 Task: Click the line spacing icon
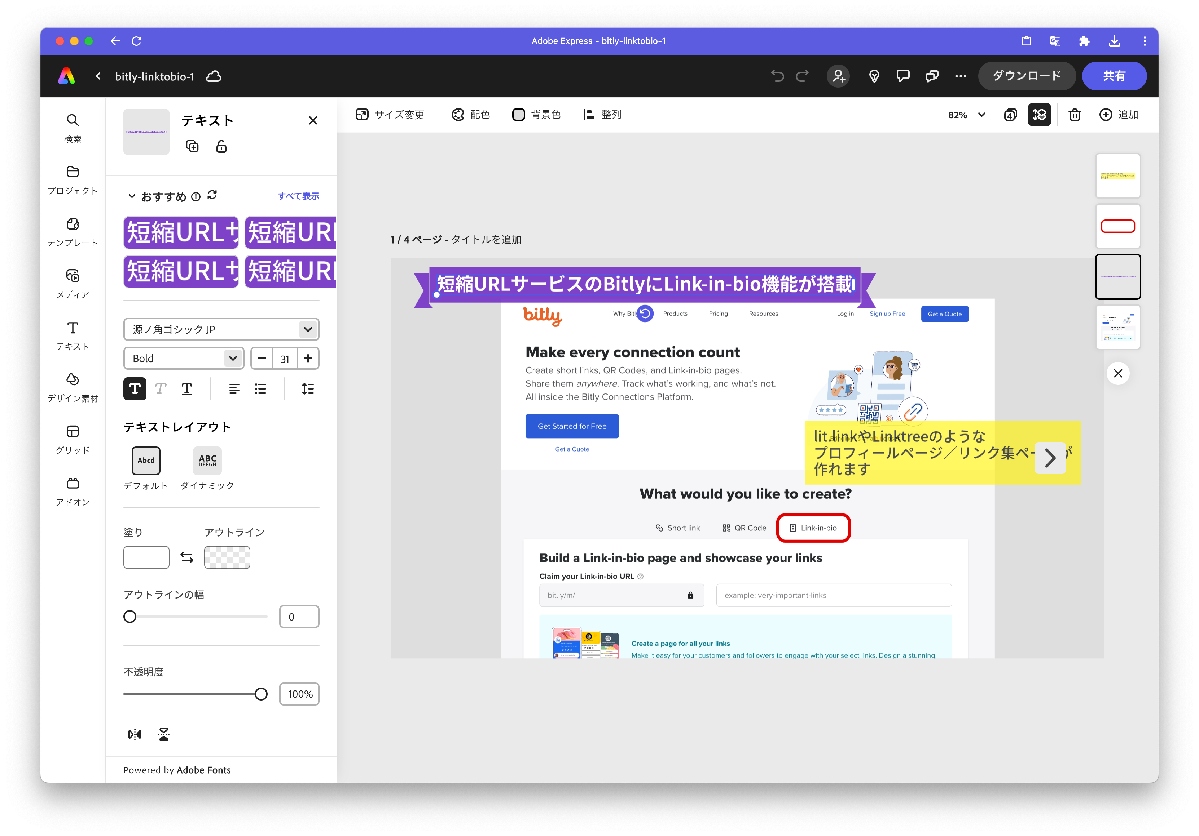[308, 388]
